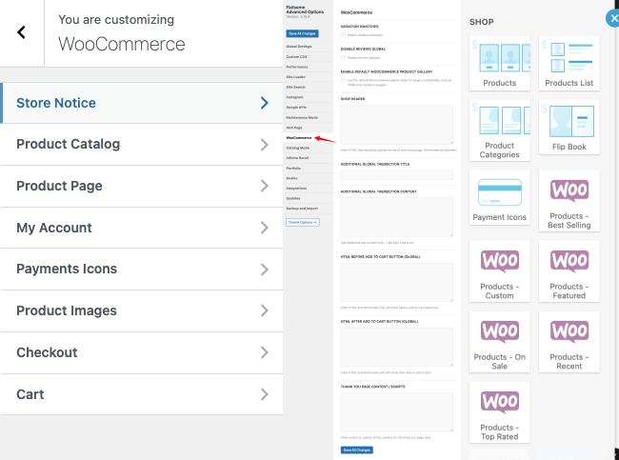Open the Store Notice section
This screenshot has width=619, height=460.
(x=141, y=103)
